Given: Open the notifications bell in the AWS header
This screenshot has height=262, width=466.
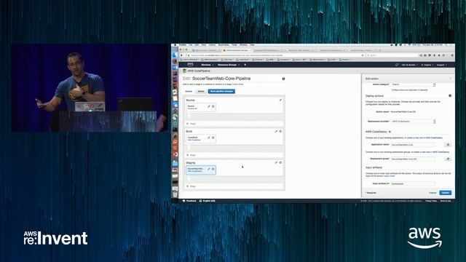Looking at the screenshot, I should [396, 65].
